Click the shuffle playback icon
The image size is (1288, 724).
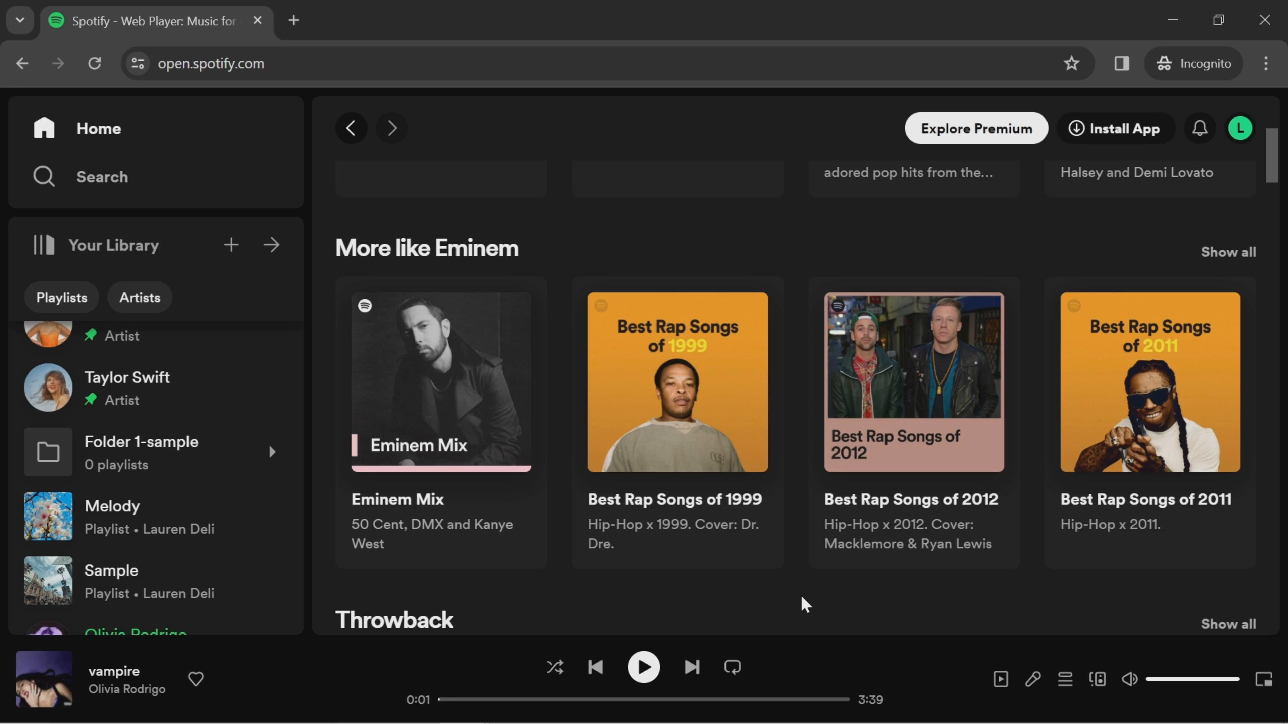coord(555,667)
